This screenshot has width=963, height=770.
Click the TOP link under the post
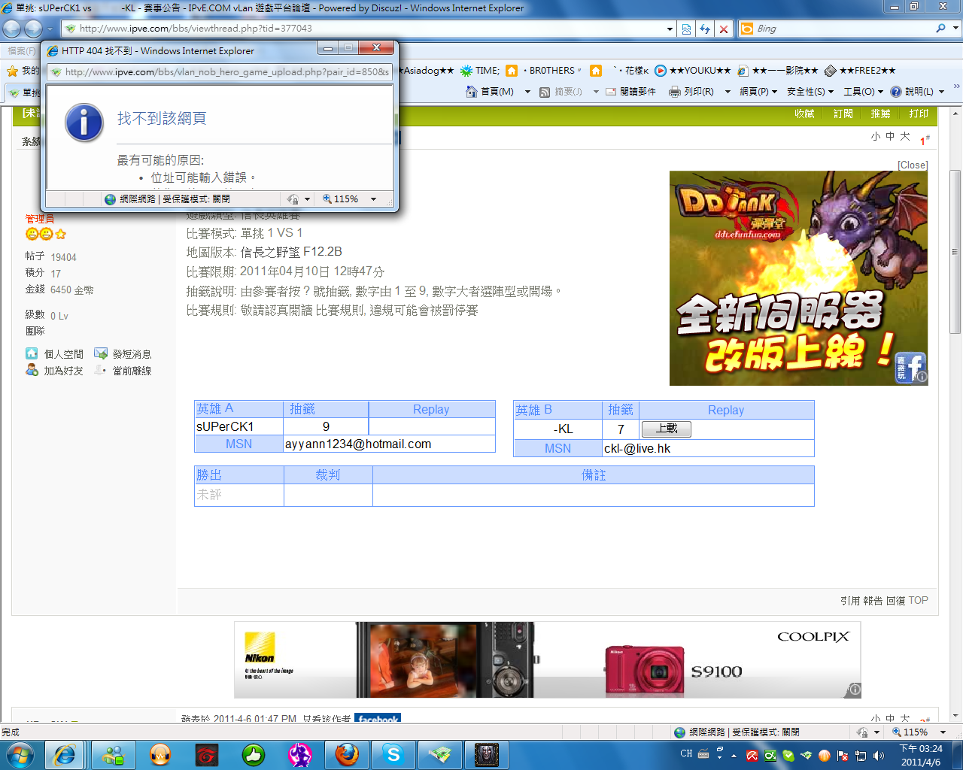click(x=919, y=601)
